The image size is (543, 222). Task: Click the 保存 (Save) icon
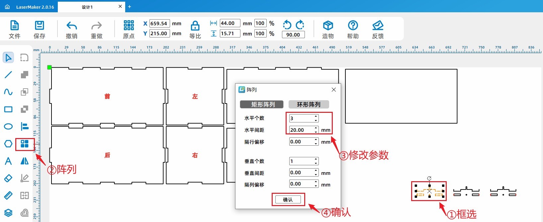[x=40, y=25]
